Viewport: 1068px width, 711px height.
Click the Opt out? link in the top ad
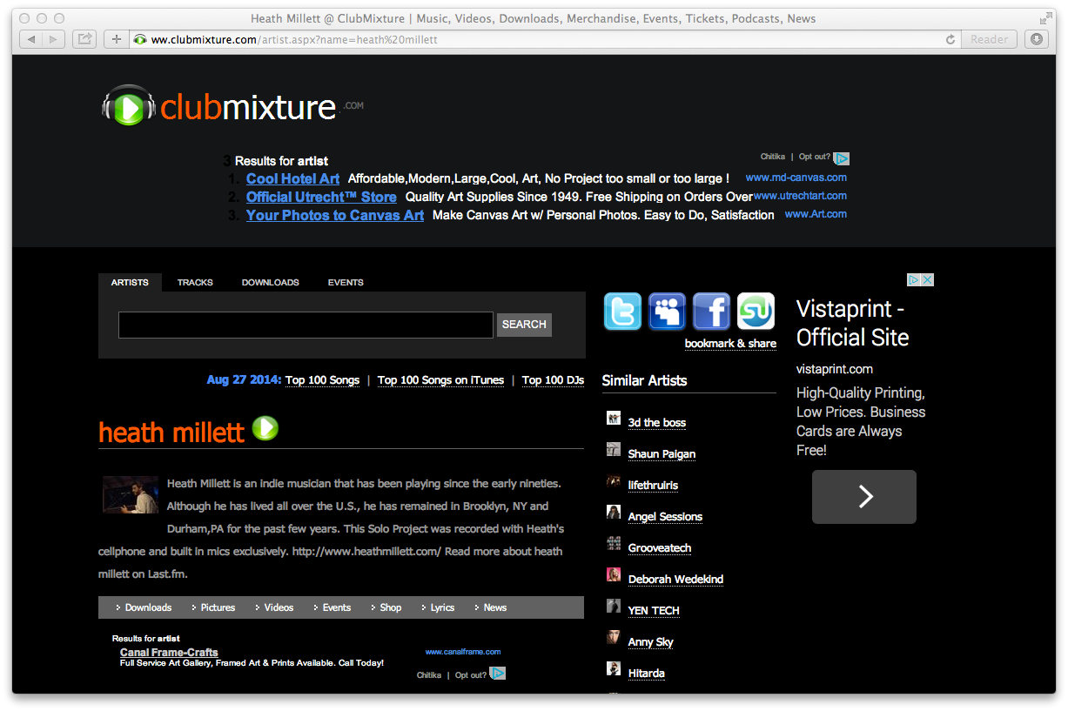click(815, 157)
